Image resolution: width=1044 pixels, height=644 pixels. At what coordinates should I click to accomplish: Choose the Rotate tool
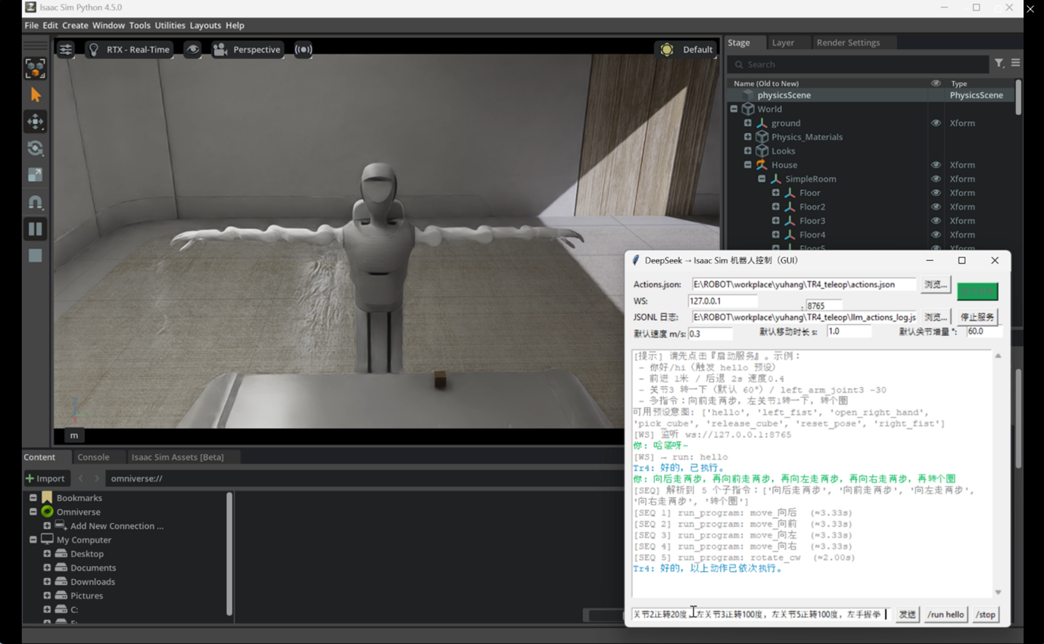pos(36,148)
